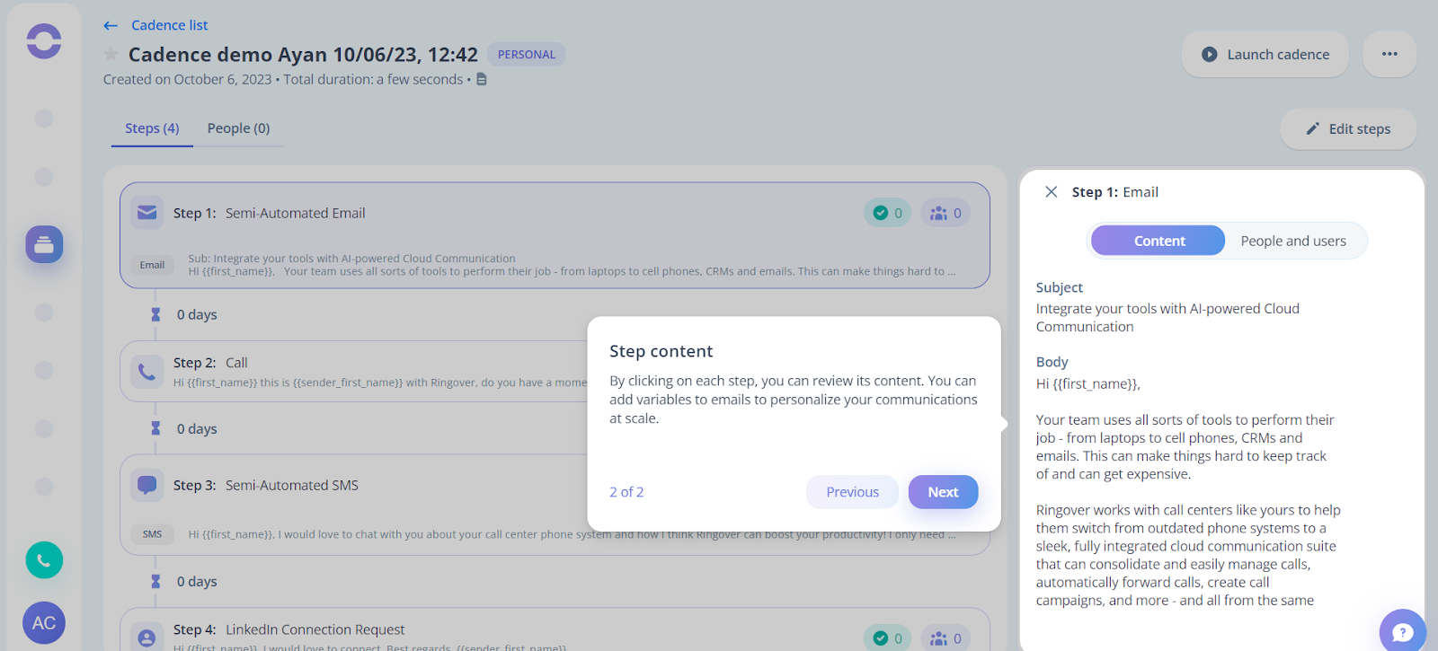Click hourglass delay icon after Step 2

(x=155, y=428)
